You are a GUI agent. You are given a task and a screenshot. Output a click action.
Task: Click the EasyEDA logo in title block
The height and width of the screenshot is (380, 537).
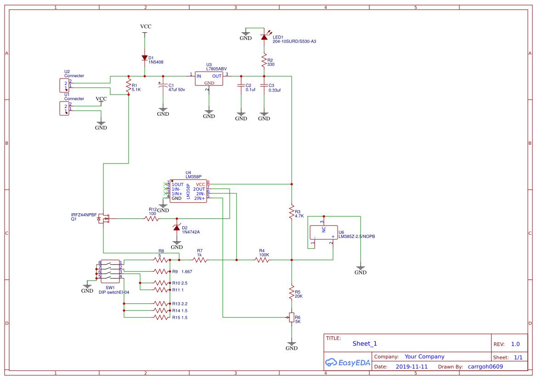click(348, 363)
